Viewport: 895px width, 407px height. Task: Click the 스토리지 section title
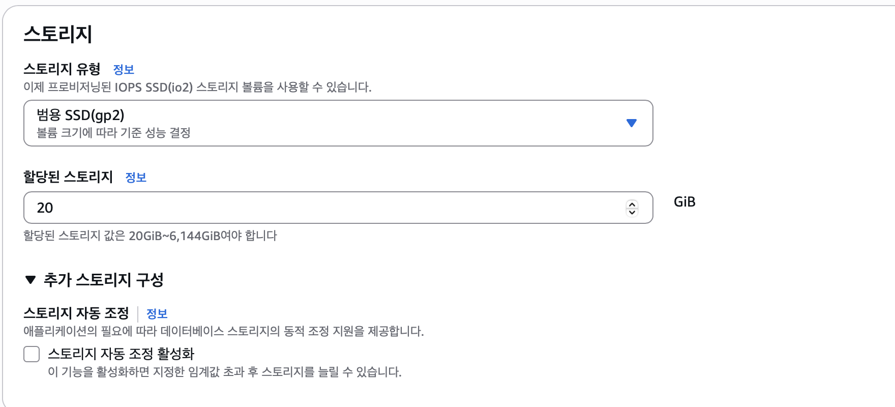click(x=58, y=34)
